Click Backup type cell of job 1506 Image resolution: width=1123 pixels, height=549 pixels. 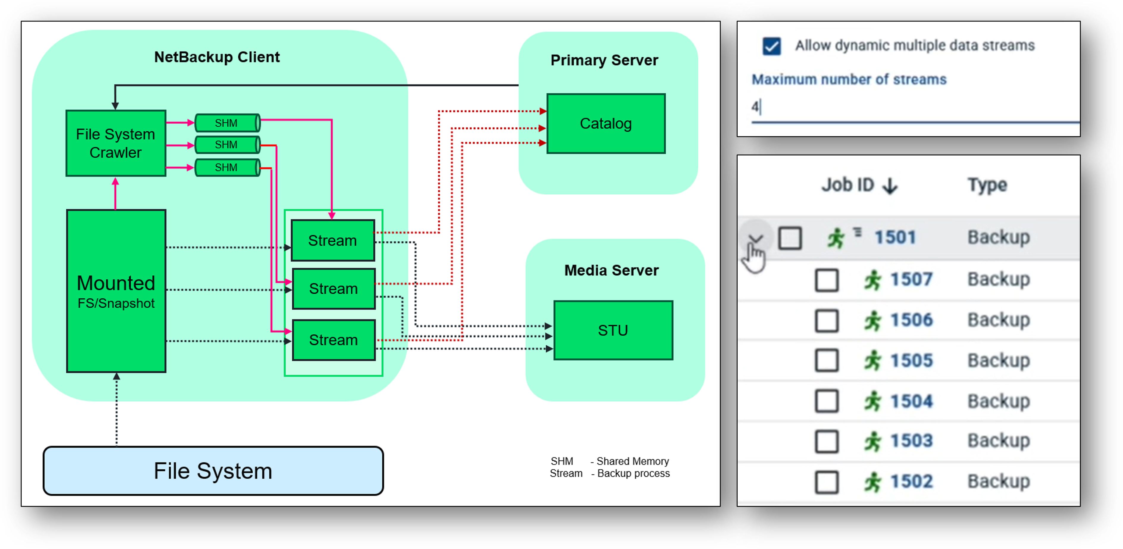999,320
